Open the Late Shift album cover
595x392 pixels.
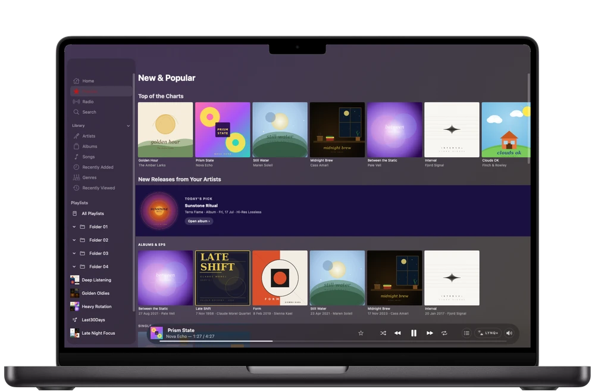[223, 278]
